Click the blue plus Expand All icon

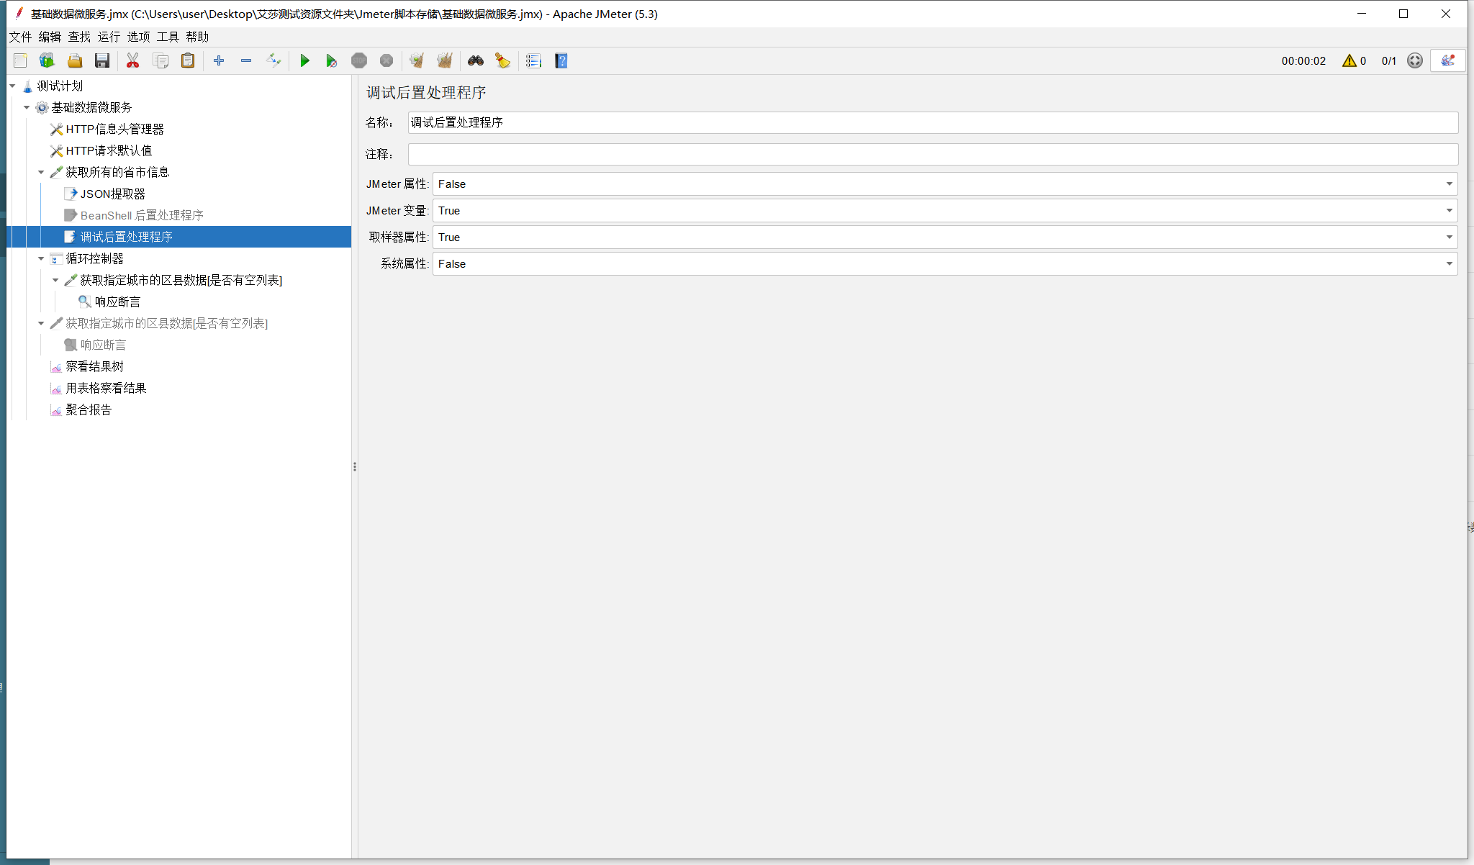coord(219,61)
